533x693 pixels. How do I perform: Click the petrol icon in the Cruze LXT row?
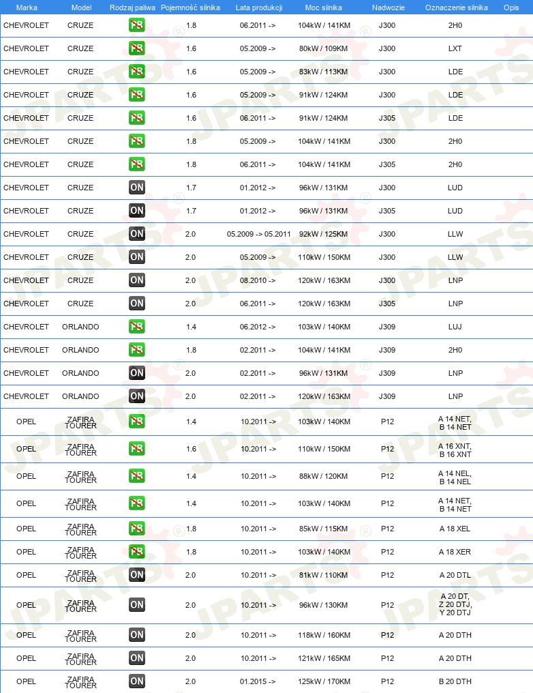[x=137, y=48]
